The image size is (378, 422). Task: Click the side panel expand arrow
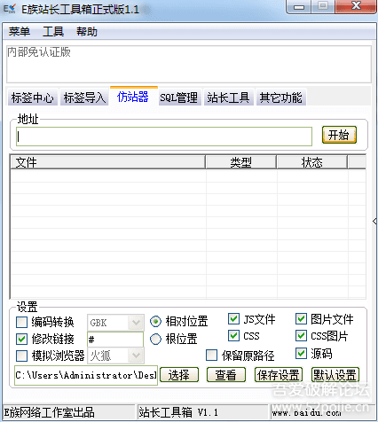[x=374, y=221]
